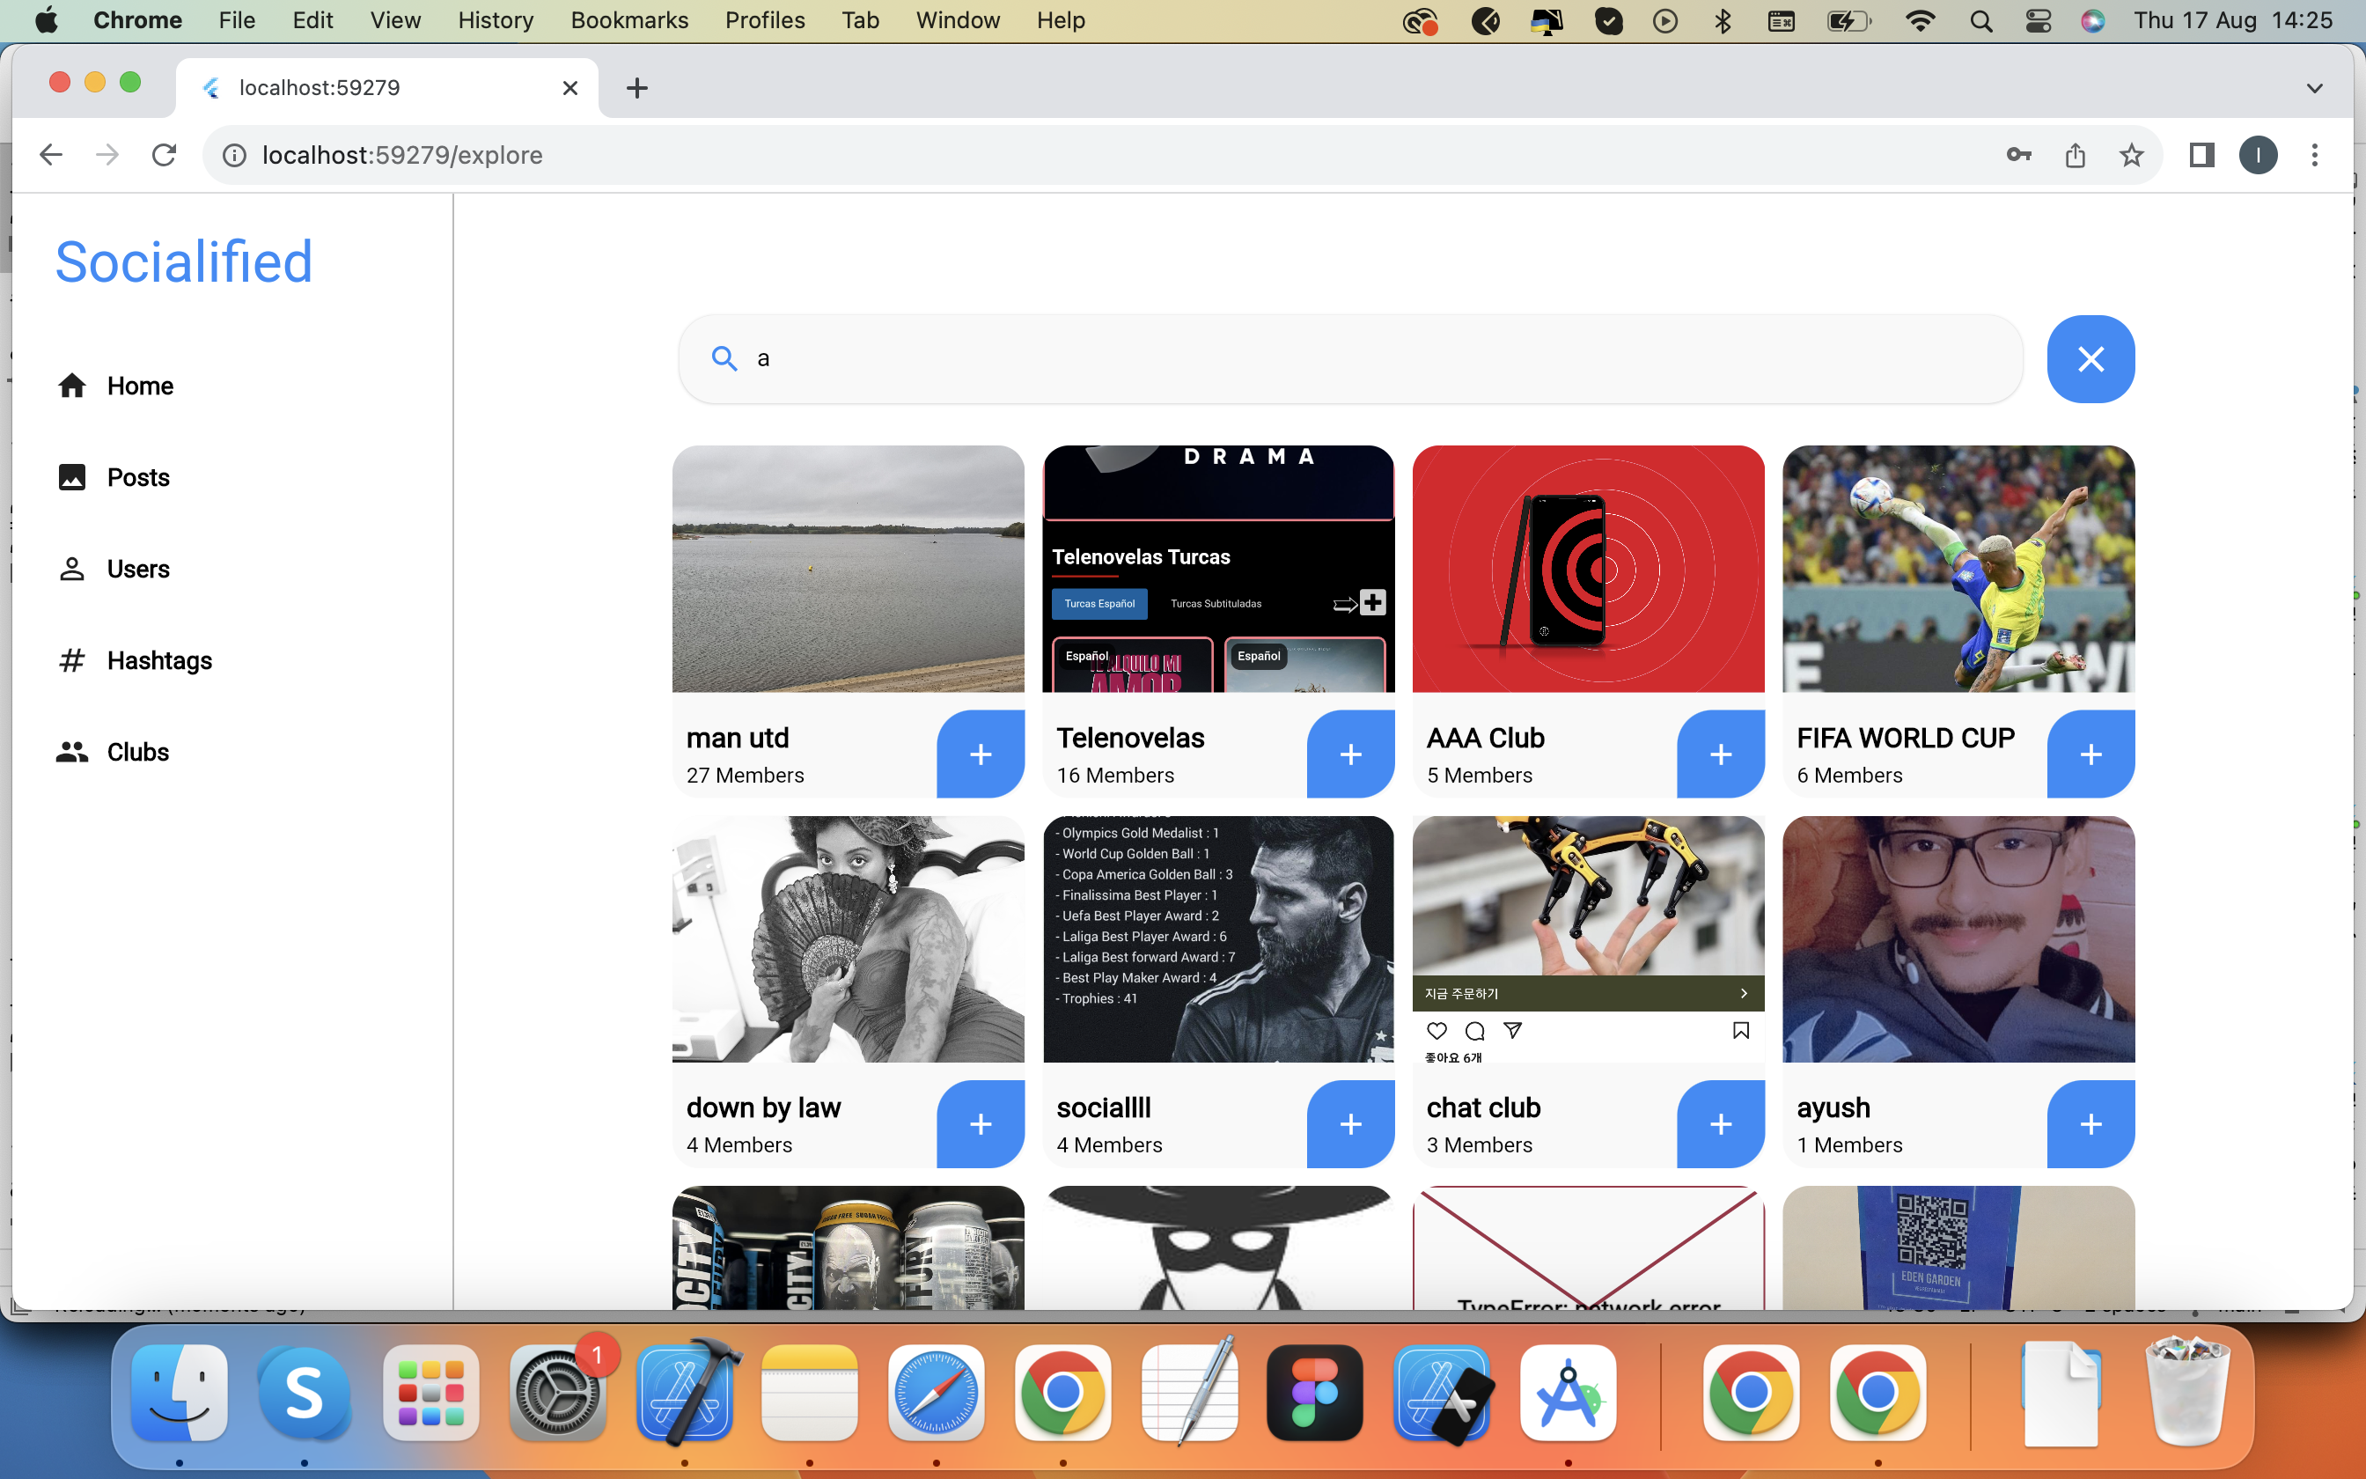
Task: Focus the club search text field
Action: [1369, 359]
